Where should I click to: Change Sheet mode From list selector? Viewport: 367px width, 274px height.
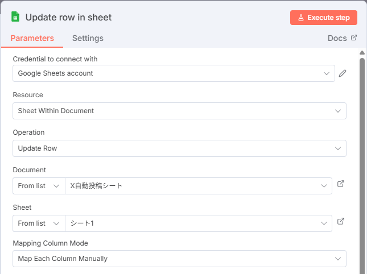tap(39, 223)
